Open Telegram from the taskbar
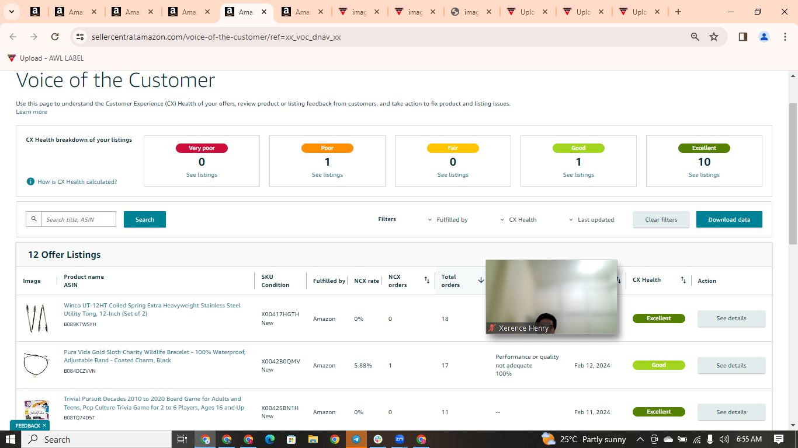Screen dimensions: 798x448 point(356,439)
